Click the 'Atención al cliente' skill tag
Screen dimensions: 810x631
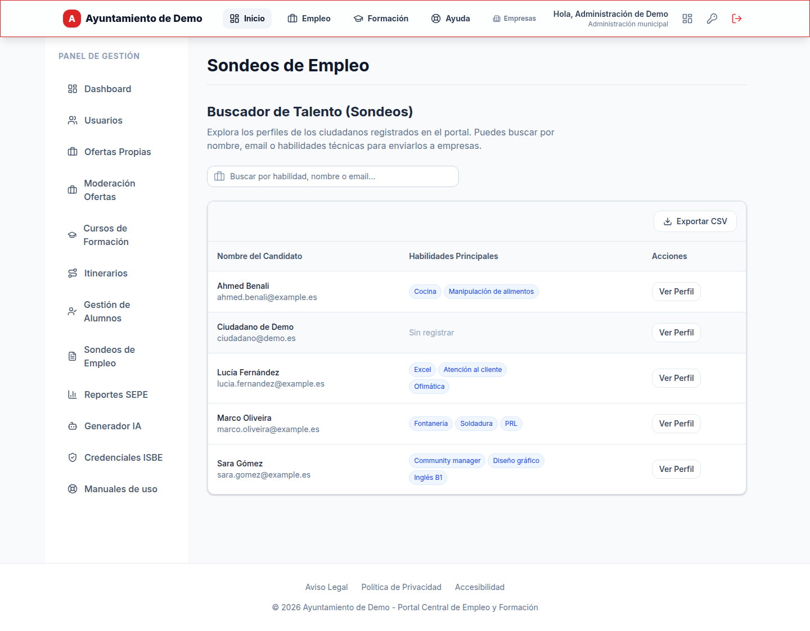point(472,370)
